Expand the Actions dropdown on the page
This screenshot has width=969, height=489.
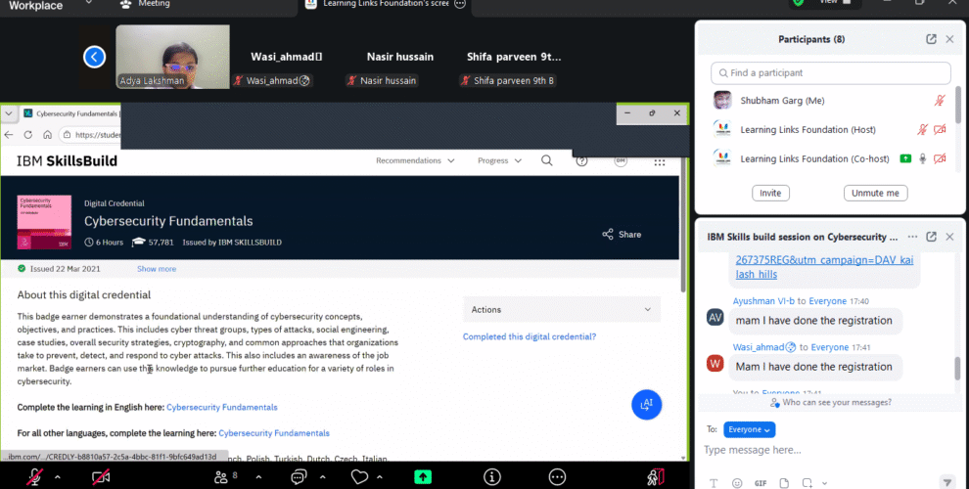(561, 310)
